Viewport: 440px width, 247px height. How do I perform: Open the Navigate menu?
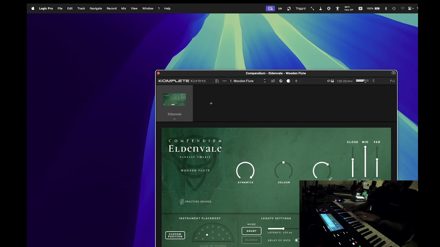(96, 8)
